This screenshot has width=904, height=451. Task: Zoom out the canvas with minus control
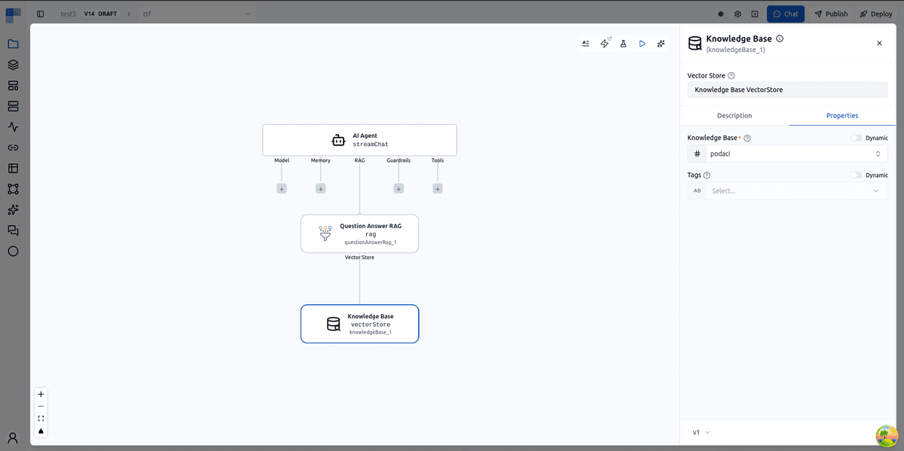coord(41,407)
